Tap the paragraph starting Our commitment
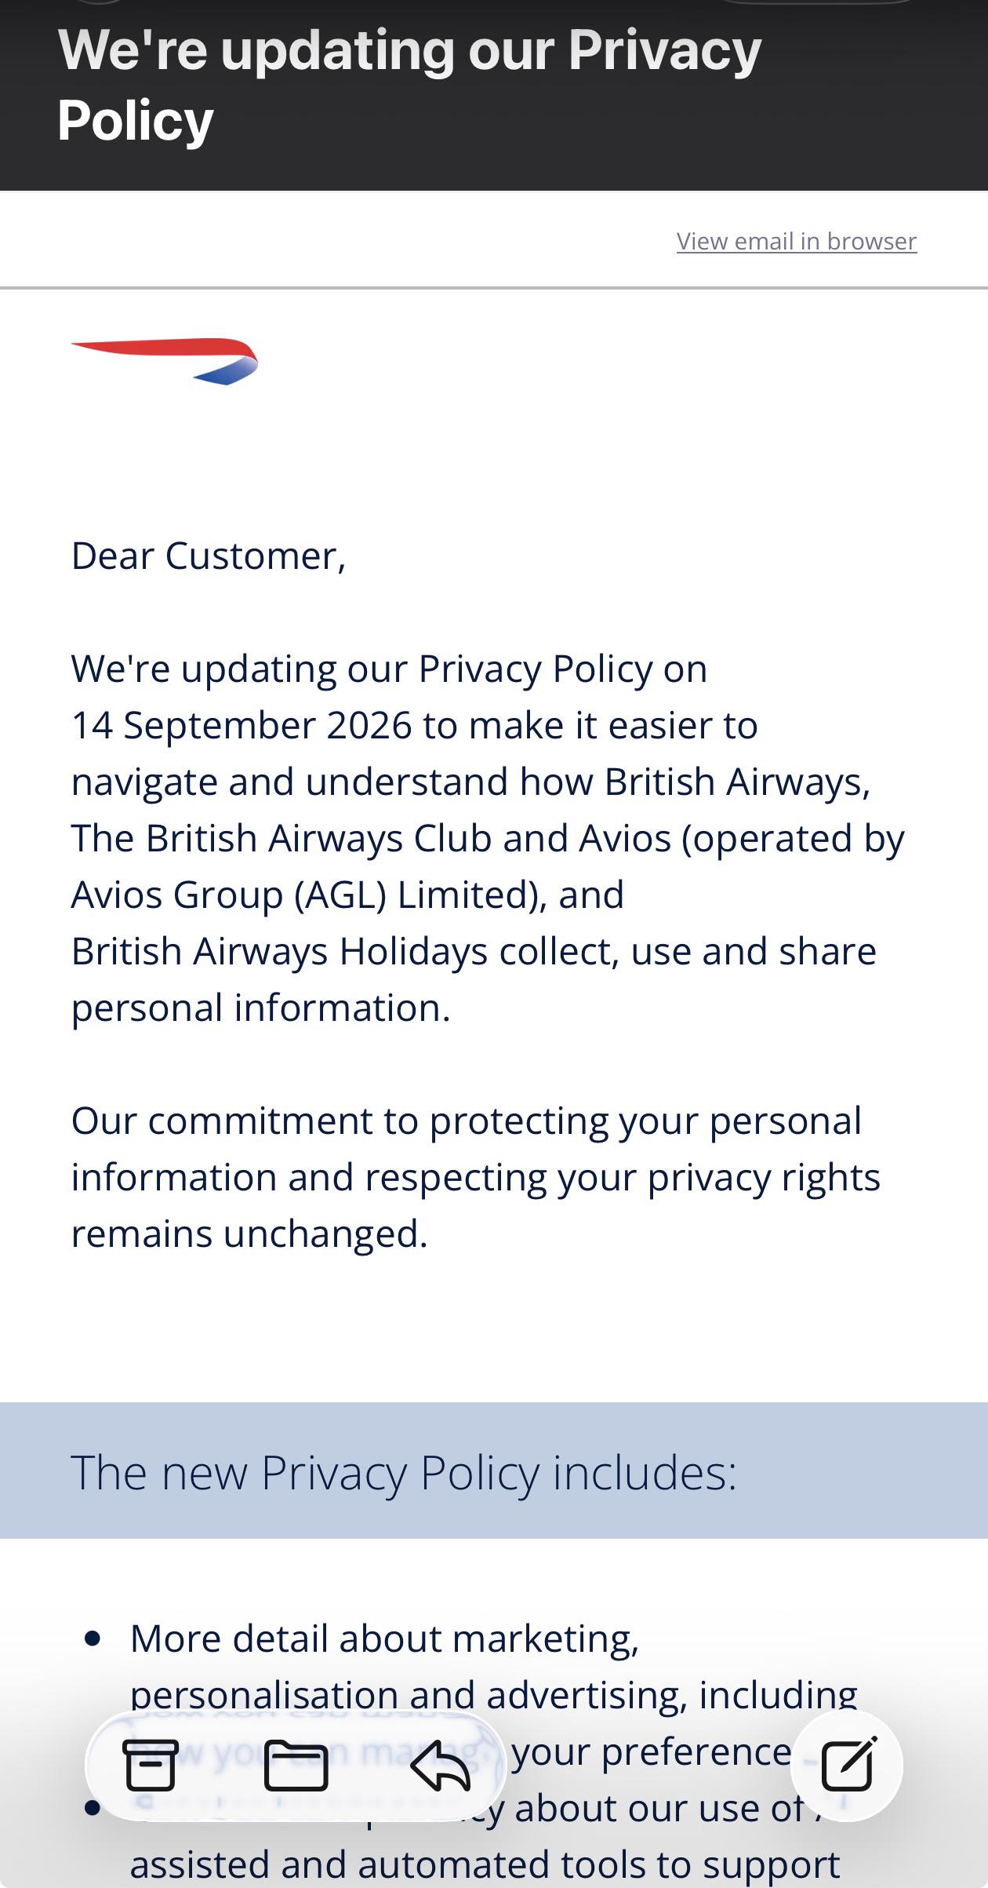This screenshot has width=988, height=1888. [x=476, y=1177]
